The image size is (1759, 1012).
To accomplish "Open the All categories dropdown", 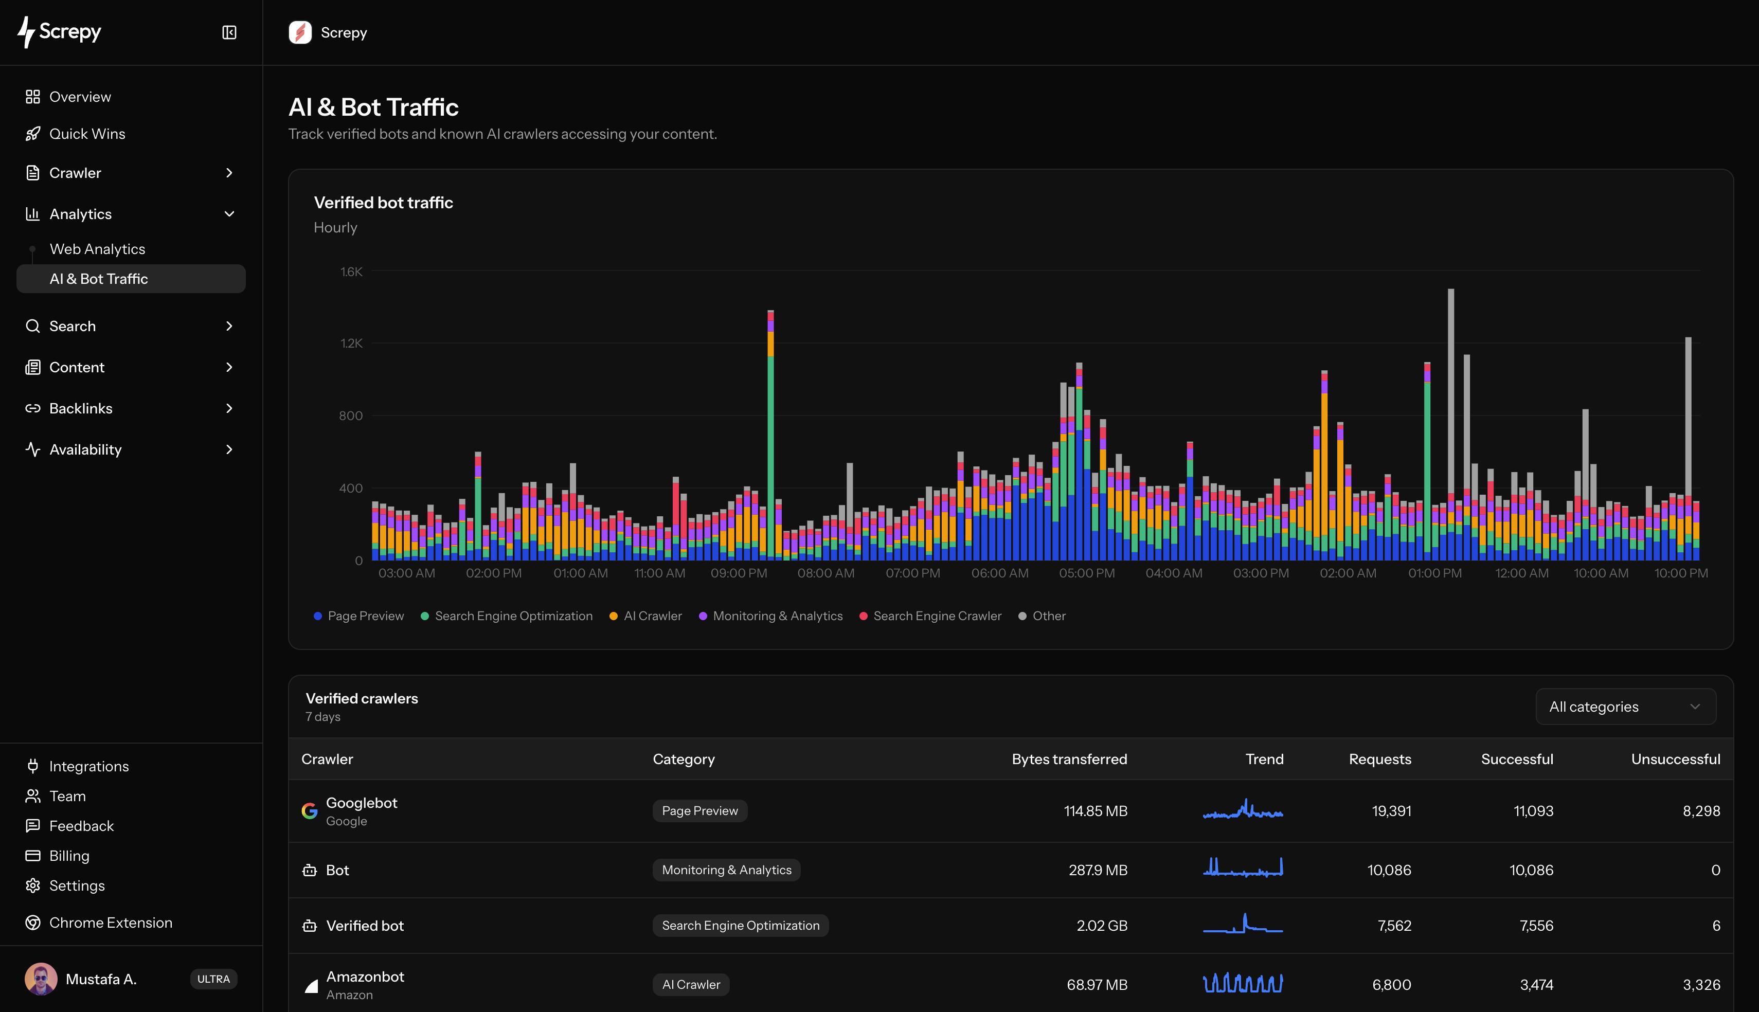I will pyautogui.click(x=1626, y=707).
